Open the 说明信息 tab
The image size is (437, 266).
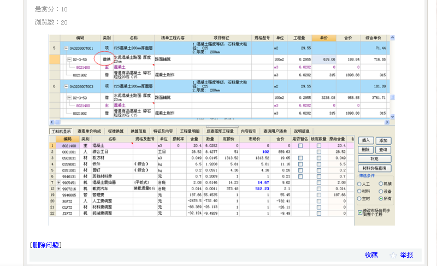[x=302, y=131]
